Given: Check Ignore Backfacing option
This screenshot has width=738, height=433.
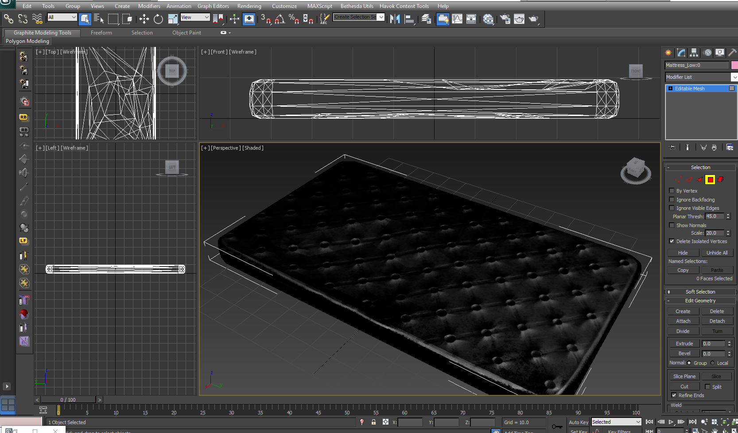Looking at the screenshot, I should pyautogui.click(x=672, y=200).
